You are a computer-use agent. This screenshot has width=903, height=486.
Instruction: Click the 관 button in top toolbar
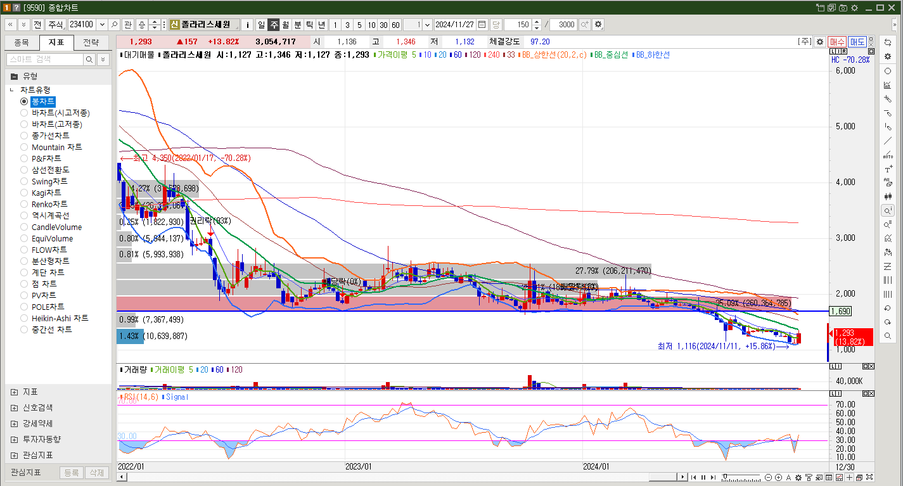pos(128,25)
